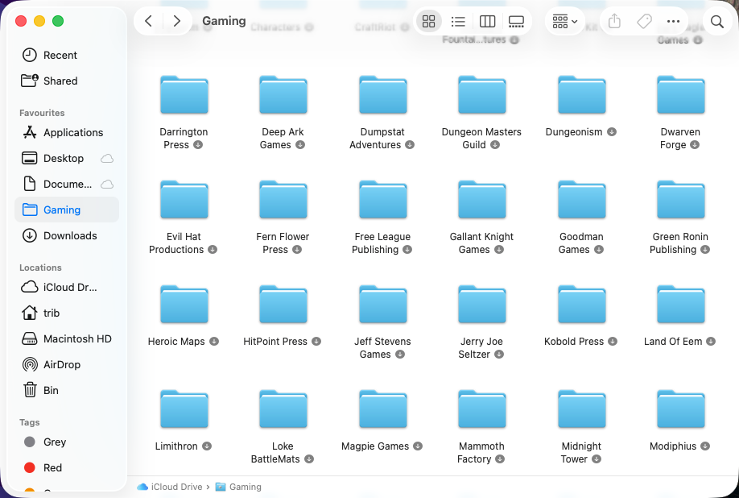Download Modiphius via its cloud badge
739x498 pixels.
coord(705,446)
